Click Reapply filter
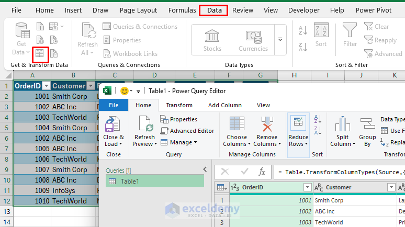 pyautogui.click(x=380, y=40)
